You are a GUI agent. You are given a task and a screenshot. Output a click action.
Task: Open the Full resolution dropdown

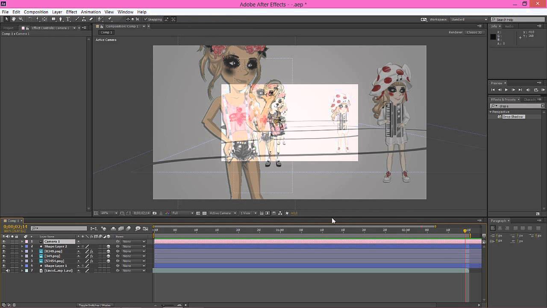point(183,213)
